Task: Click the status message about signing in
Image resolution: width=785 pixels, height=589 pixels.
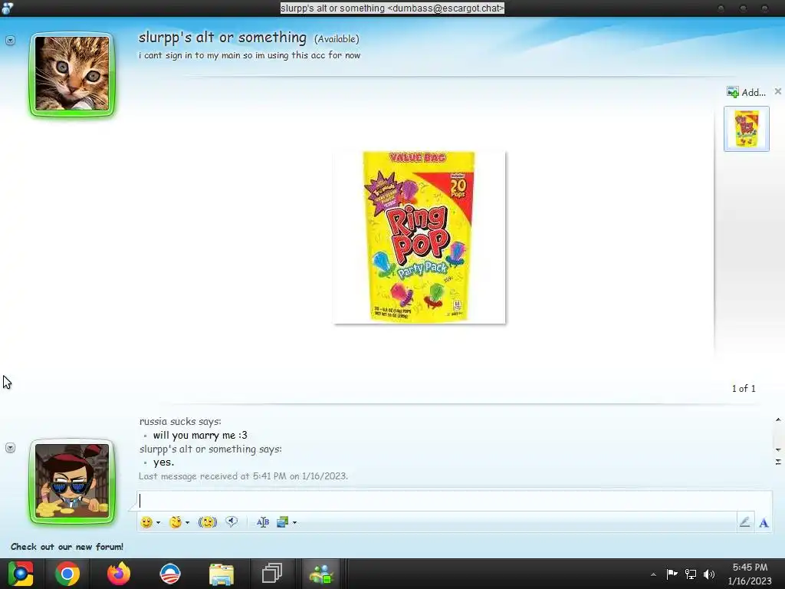Action: [x=249, y=55]
